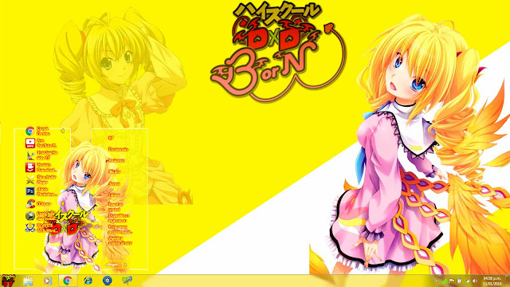Open the blue and yellow emblem program in Start menu
The height and width of the screenshot is (287, 510).
[41, 228]
